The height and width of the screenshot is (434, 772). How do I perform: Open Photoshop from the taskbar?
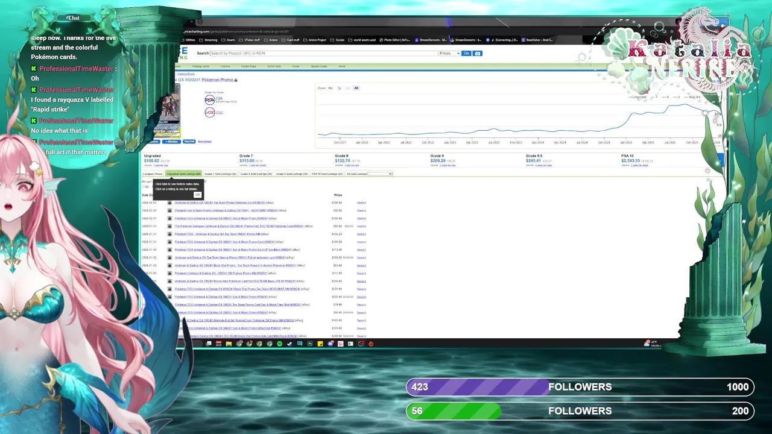tap(310, 344)
